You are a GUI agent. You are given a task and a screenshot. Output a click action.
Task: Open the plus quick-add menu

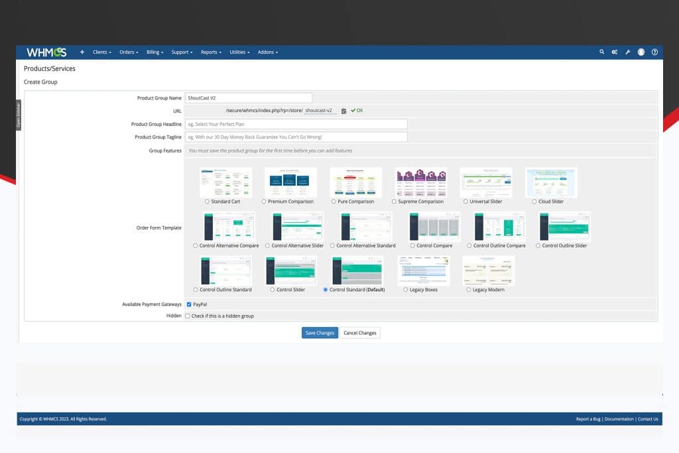coord(82,52)
